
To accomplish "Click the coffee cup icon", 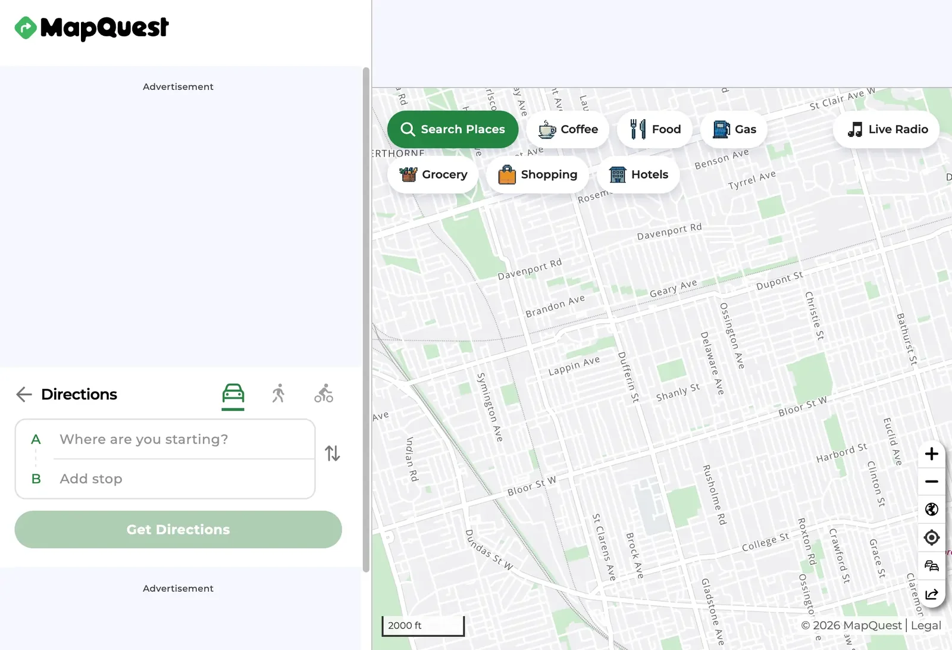I will (547, 129).
